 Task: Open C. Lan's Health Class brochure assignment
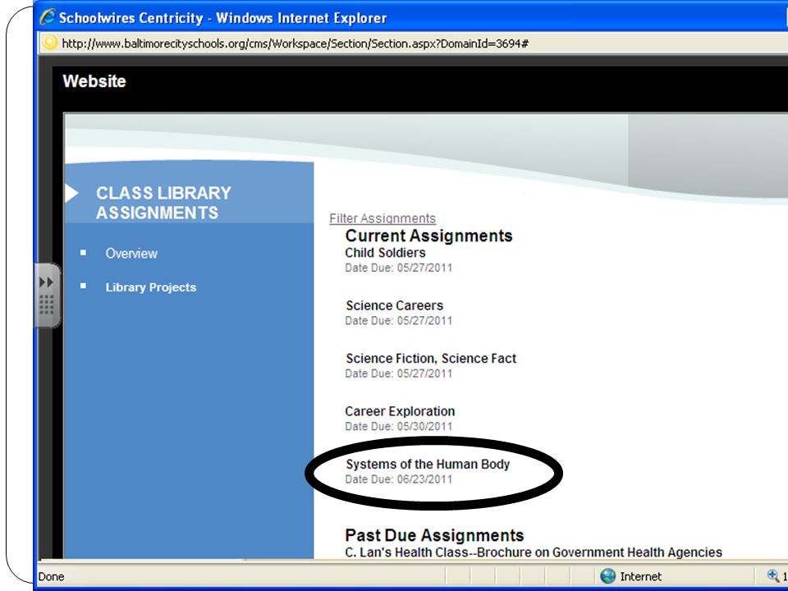pyautogui.click(x=534, y=552)
